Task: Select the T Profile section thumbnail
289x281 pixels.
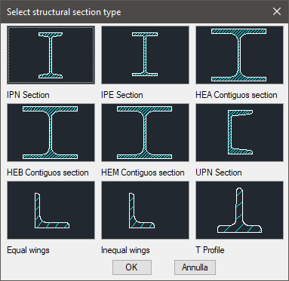Action: 239,210
